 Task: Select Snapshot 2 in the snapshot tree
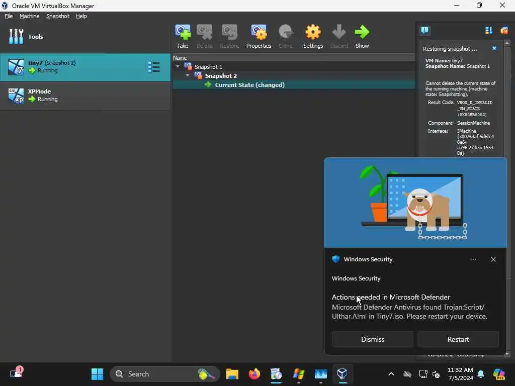[x=221, y=76]
